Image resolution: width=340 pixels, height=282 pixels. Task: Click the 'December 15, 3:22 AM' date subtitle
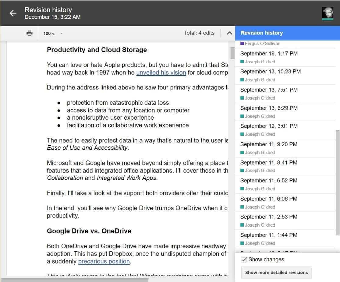pos(52,17)
